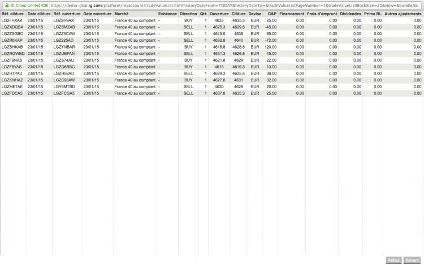Select closing reference LGZF8YAS
Screen dimensions: 424x265
[x=12, y=67]
